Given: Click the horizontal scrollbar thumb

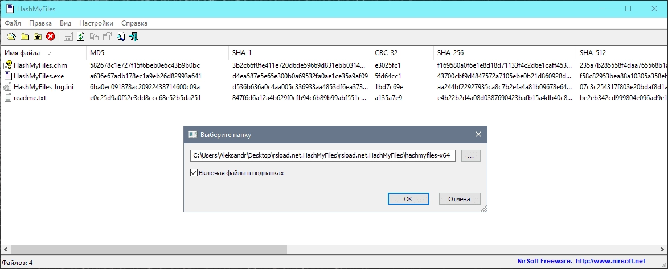Looking at the screenshot, I should point(149,249).
